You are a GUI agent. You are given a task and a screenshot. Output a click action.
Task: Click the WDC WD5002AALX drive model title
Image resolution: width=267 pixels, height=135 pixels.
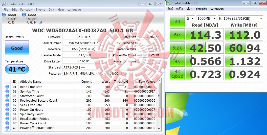coord(83,31)
